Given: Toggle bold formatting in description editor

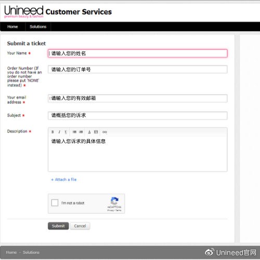Looking at the screenshot, I should 53,132.
